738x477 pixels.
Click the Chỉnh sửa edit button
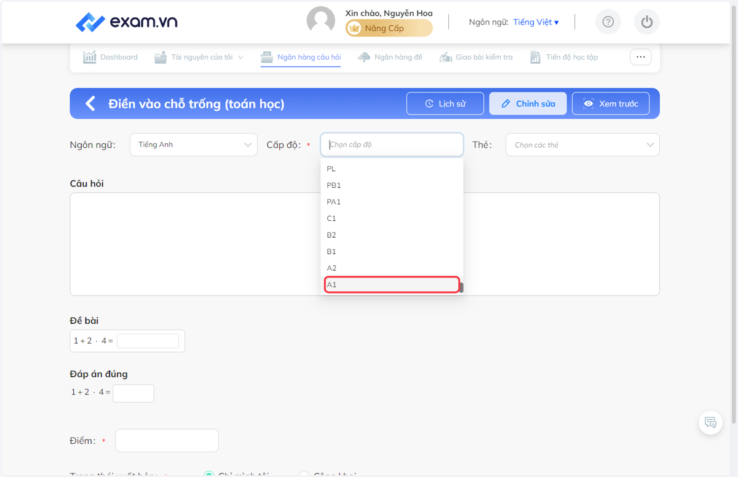(x=528, y=103)
